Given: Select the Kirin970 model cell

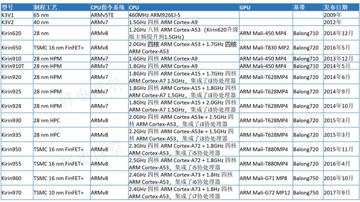Looking at the screenshot, I should coord(12,192).
